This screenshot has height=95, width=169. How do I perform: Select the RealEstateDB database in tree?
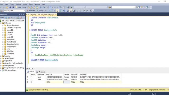pyautogui.click(x=11, y=42)
